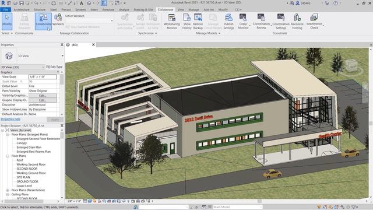Close the Project Browser panel

click(62, 125)
